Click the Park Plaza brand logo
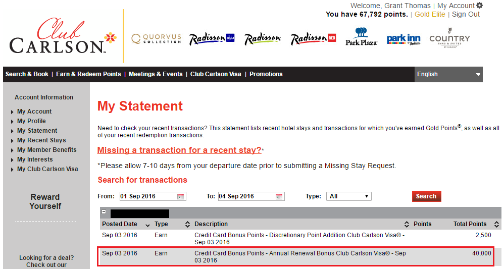This screenshot has height=269, width=504. (361, 37)
